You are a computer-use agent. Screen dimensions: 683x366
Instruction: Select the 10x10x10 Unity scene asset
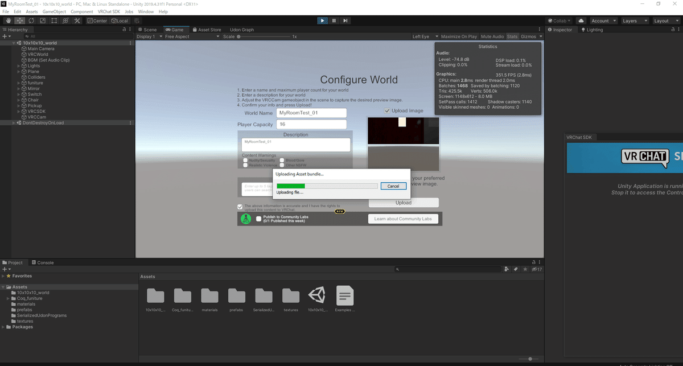point(318,300)
